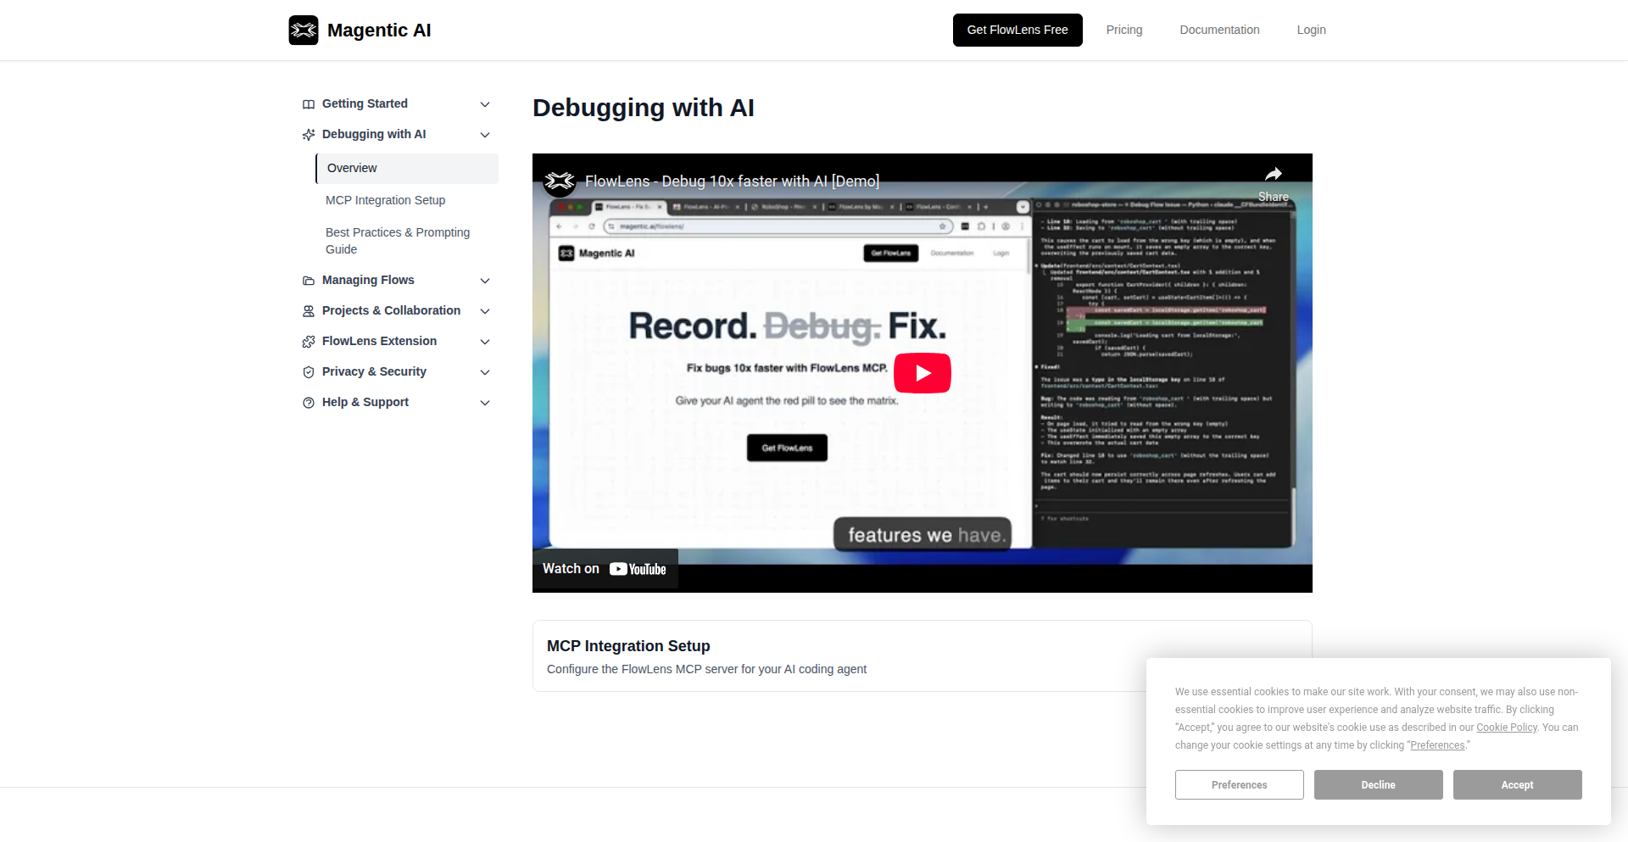Click the Share icon on the video
Viewport: 1628px width, 842px height.
pos(1274,173)
